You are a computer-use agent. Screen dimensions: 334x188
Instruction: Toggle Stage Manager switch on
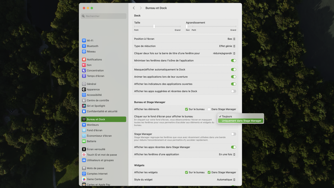click(x=233, y=134)
